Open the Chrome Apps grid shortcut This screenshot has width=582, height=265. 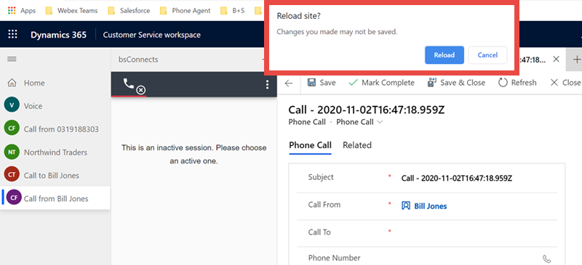(12, 10)
